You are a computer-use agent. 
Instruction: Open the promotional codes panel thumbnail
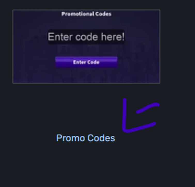click(x=86, y=46)
